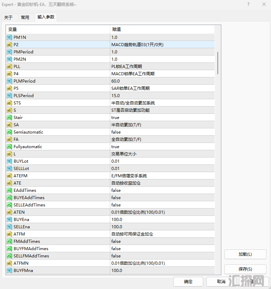Viewport: 271px width, 289px height.
Task: Click the icon next to the BUYLot variable
Action: pyautogui.click(x=9, y=161)
